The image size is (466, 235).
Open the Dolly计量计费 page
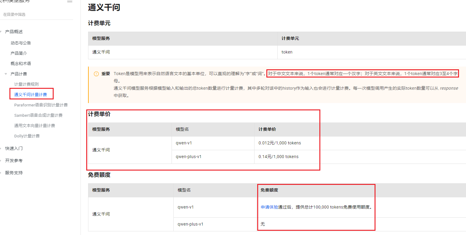[x=27, y=136]
